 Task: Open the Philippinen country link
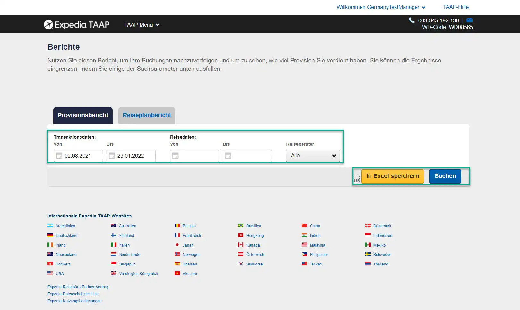point(319,255)
